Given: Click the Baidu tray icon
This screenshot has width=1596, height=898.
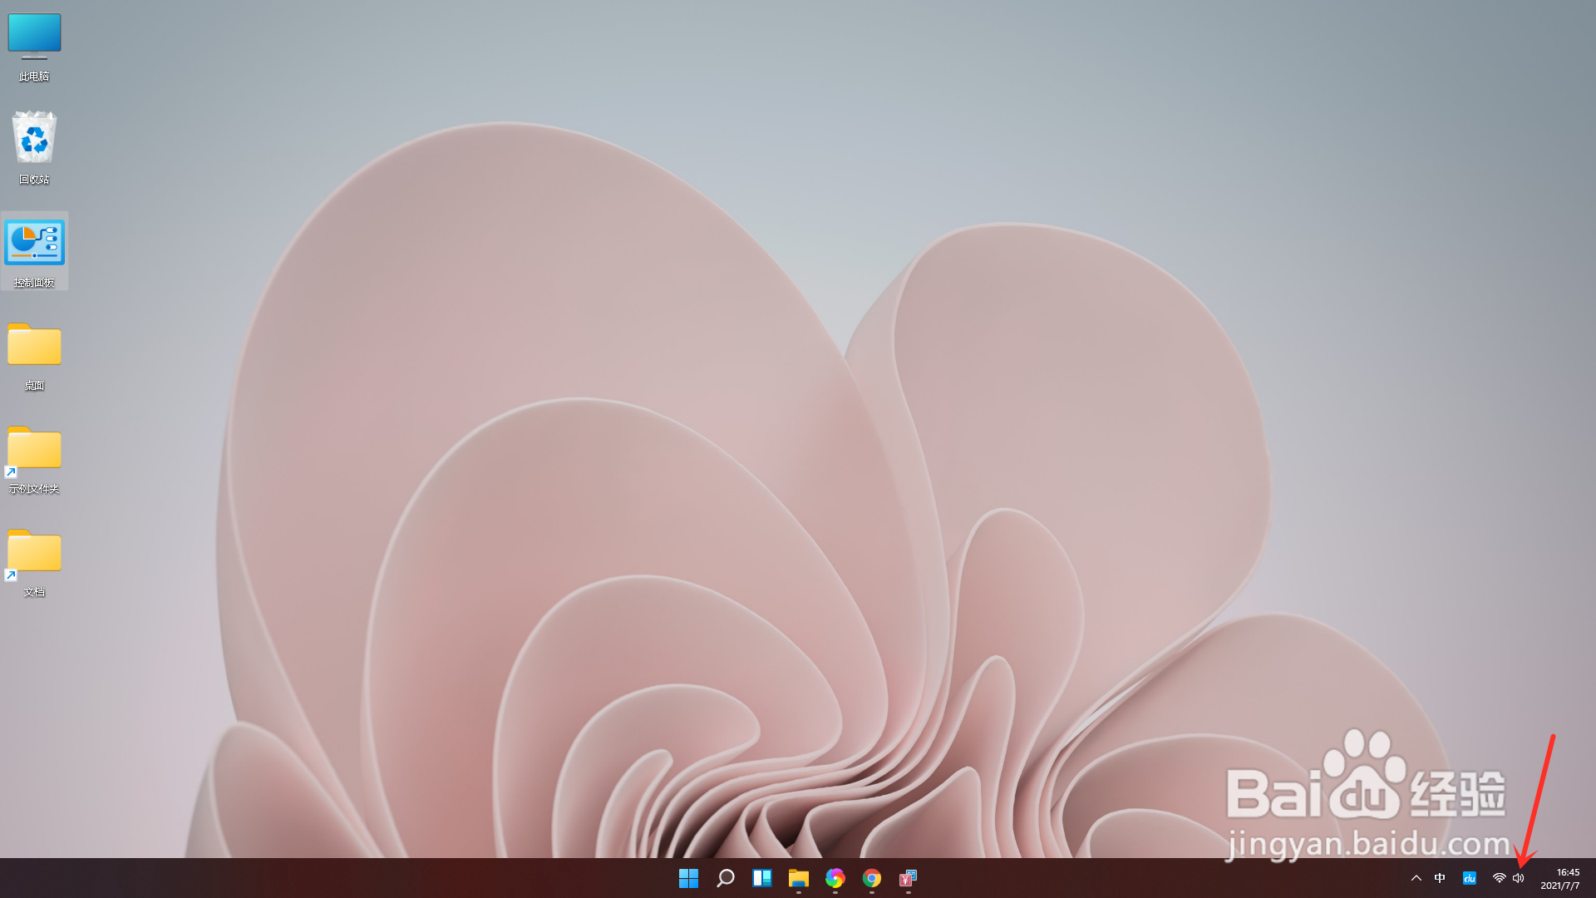Looking at the screenshot, I should click(1469, 878).
